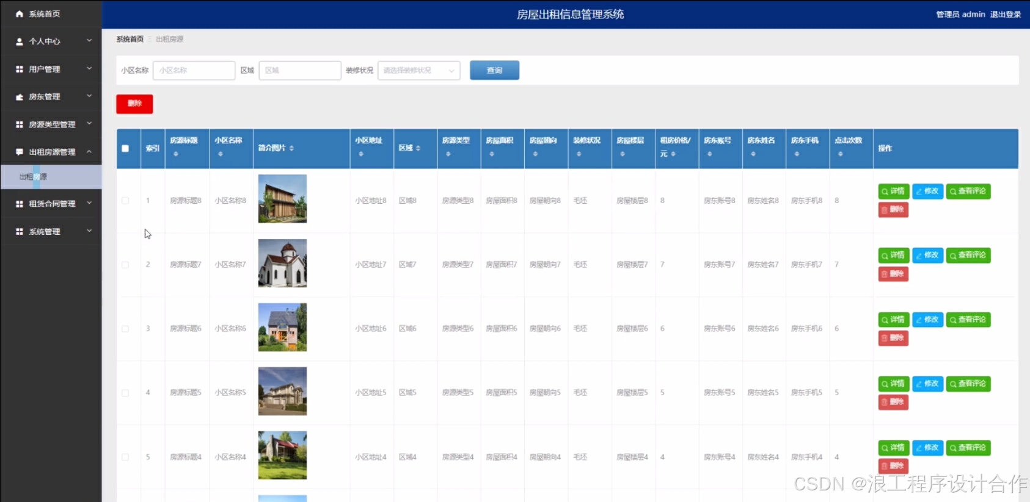Viewport: 1030px width, 502px height.
Task: Sort by the 小区地址 column arrows
Action: [361, 154]
